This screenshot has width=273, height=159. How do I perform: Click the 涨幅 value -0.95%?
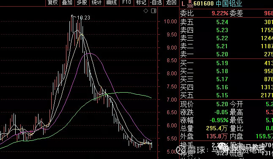coord(219,120)
